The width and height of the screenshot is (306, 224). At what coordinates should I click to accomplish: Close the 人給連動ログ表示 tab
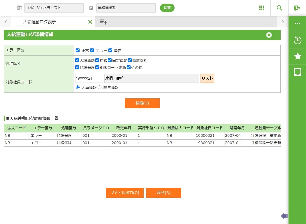point(90,22)
